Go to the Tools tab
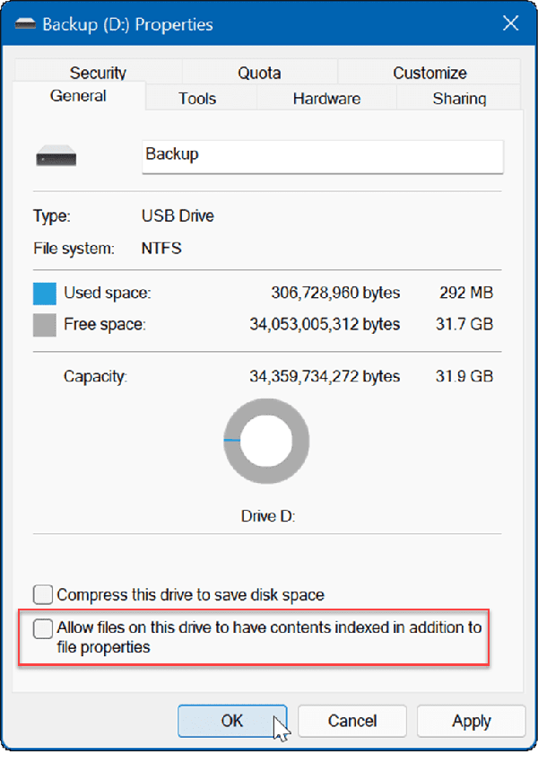 click(197, 99)
